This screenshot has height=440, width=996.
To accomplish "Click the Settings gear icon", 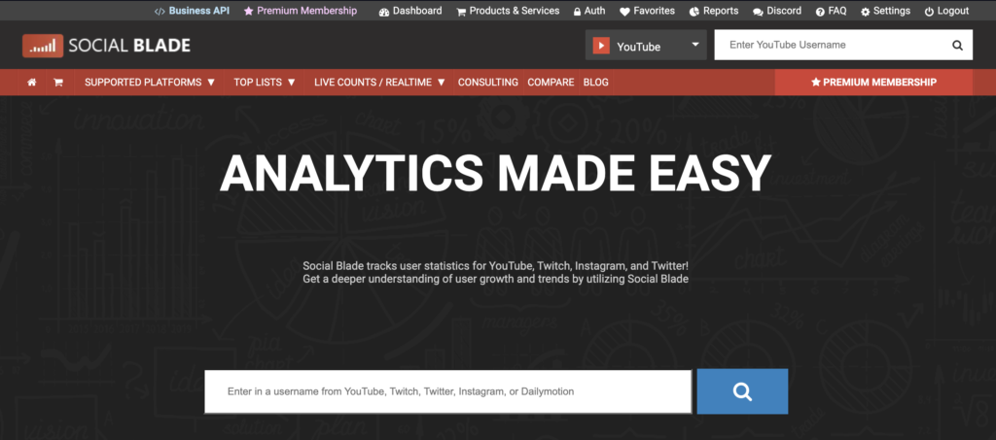I will (x=865, y=12).
